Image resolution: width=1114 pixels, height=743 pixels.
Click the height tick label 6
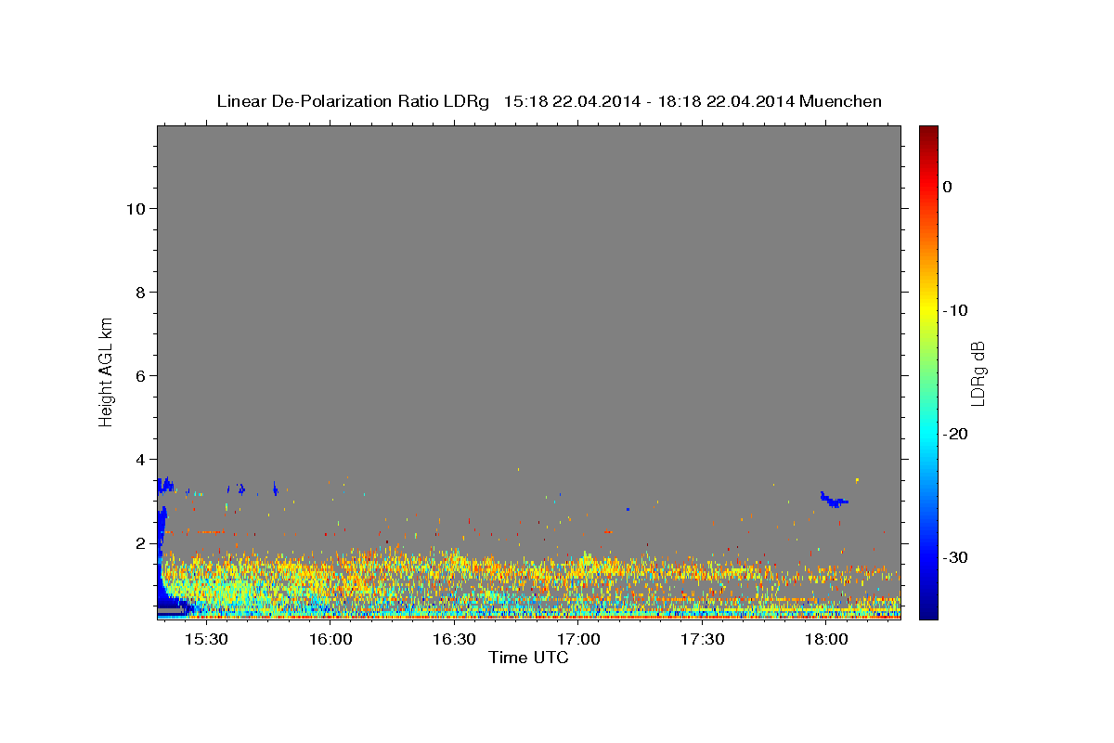140,376
